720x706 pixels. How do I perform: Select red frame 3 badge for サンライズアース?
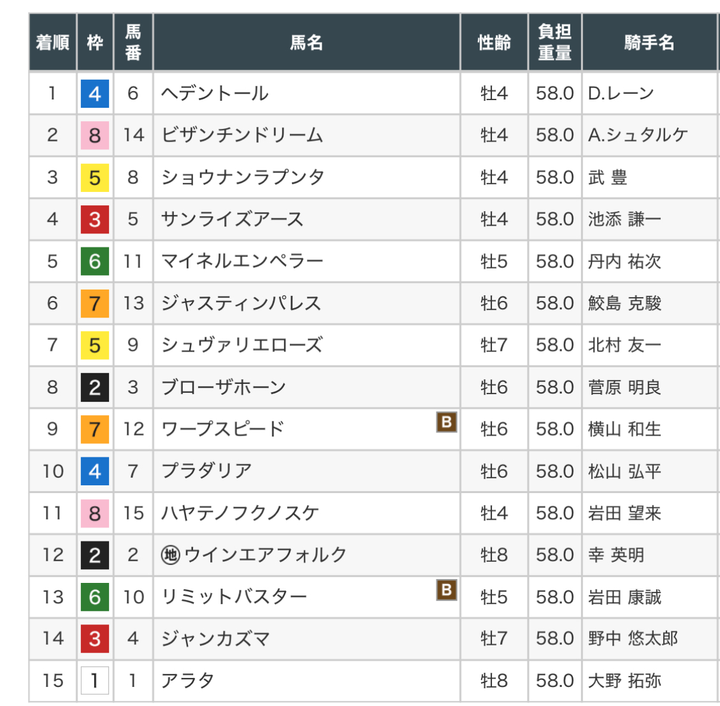95,219
